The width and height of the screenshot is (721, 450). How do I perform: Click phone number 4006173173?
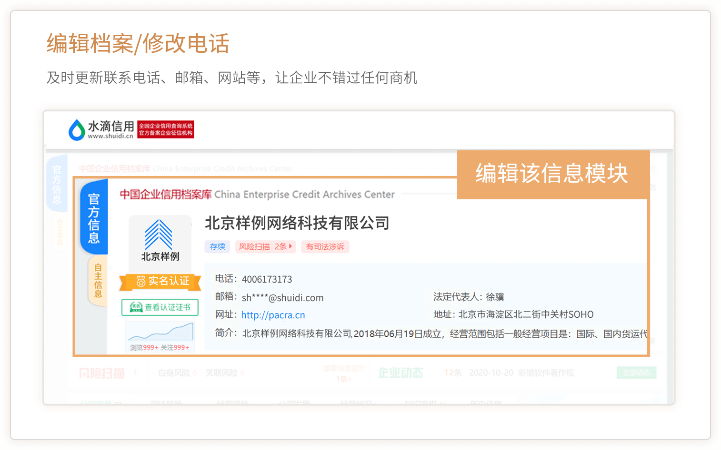tap(267, 279)
